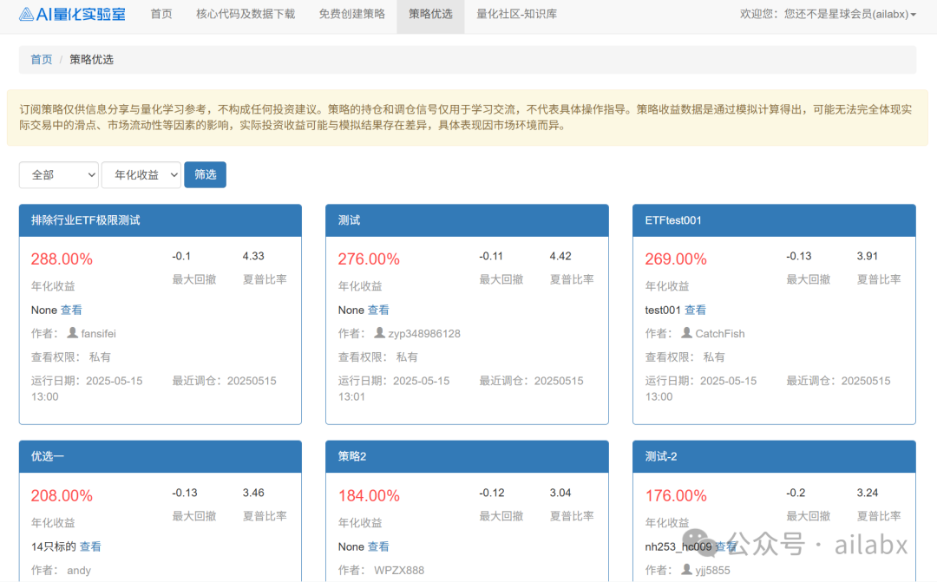Image resolution: width=937 pixels, height=582 pixels.
Task: Click the 测试 card header
Action: pos(468,220)
